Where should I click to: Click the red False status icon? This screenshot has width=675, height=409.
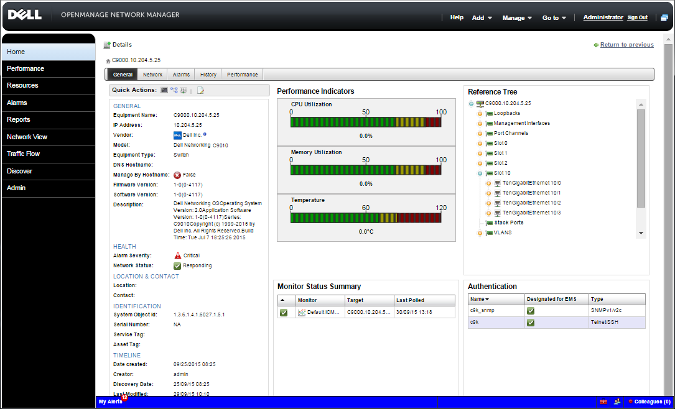coord(177,175)
